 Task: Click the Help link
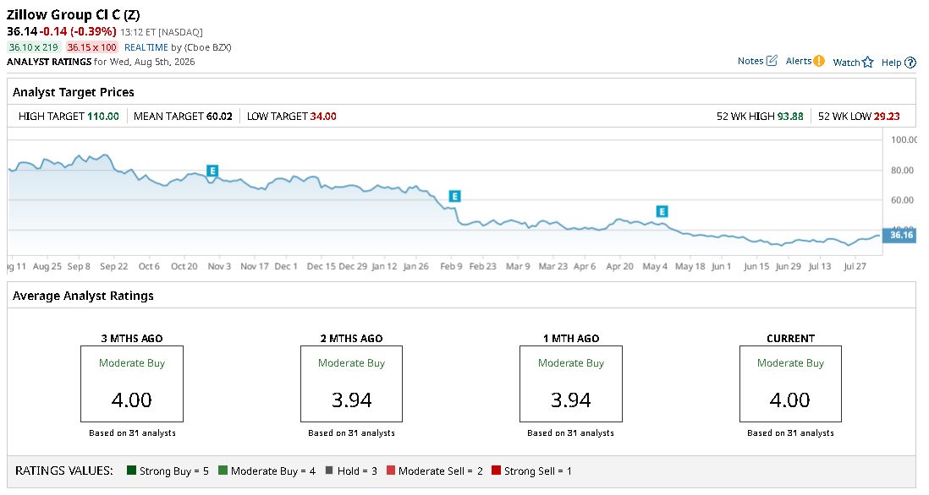point(891,63)
